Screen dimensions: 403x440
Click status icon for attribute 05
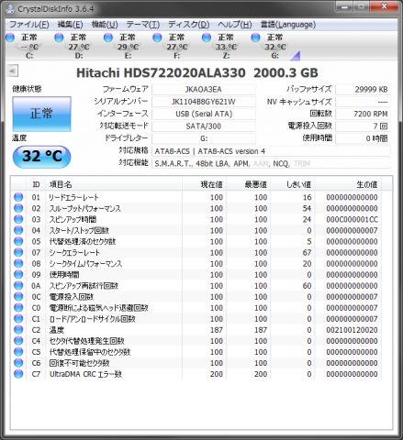coord(18,241)
